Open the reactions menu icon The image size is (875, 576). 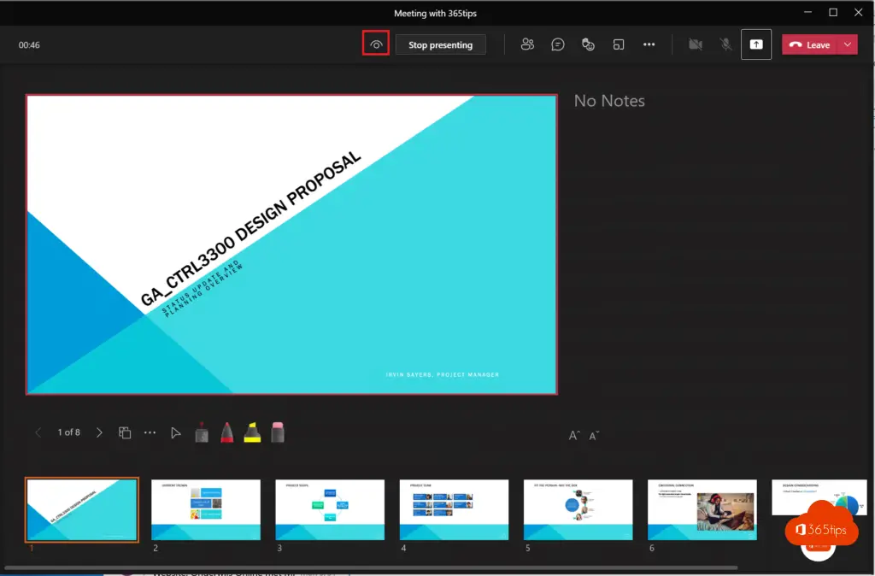588,44
